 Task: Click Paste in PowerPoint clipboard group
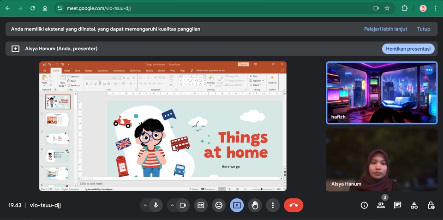pos(44,80)
